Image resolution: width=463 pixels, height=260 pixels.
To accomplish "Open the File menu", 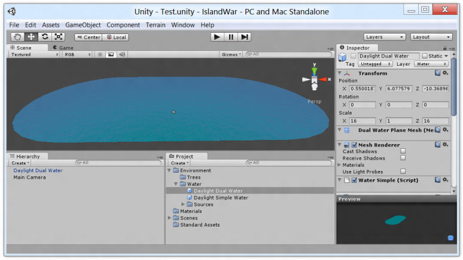I will tap(14, 25).
